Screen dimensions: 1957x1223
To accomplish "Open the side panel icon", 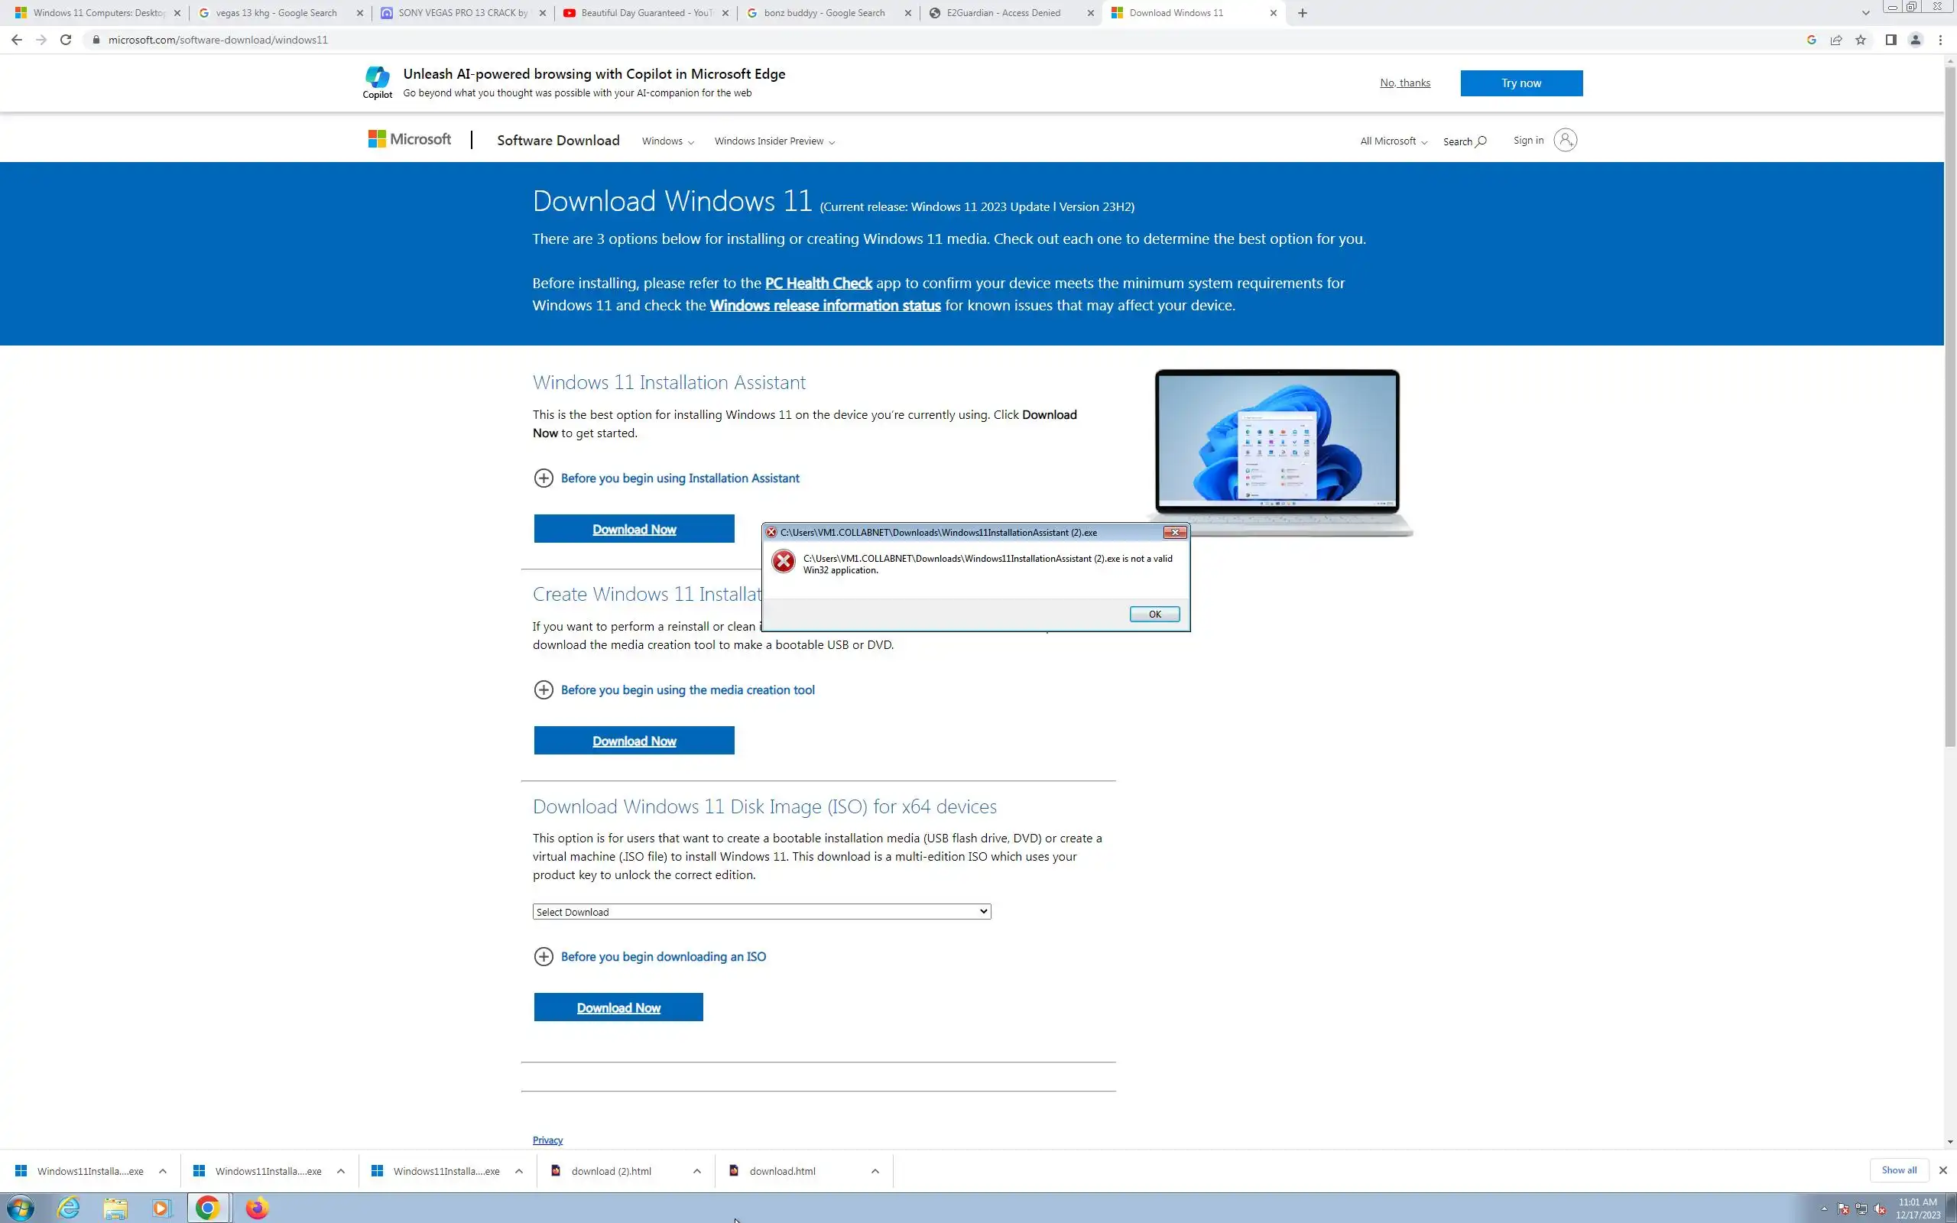I will click(x=1890, y=40).
